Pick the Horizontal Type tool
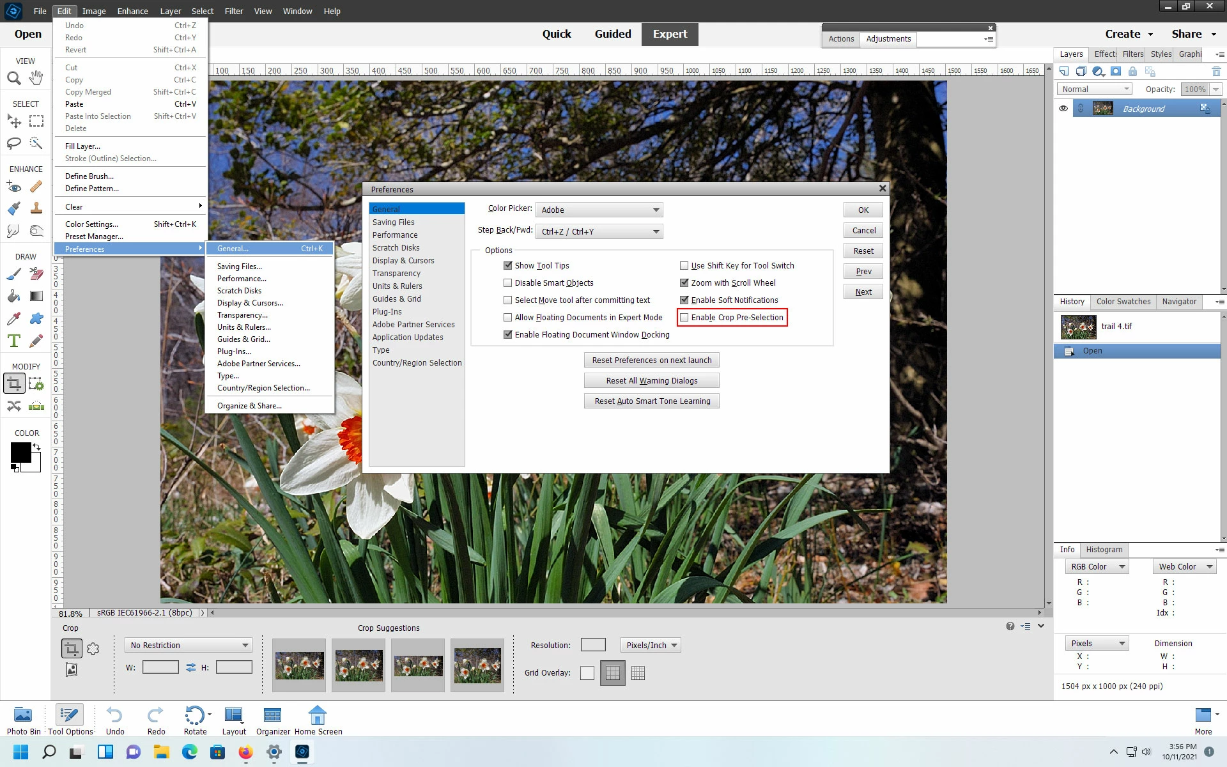 tap(14, 341)
